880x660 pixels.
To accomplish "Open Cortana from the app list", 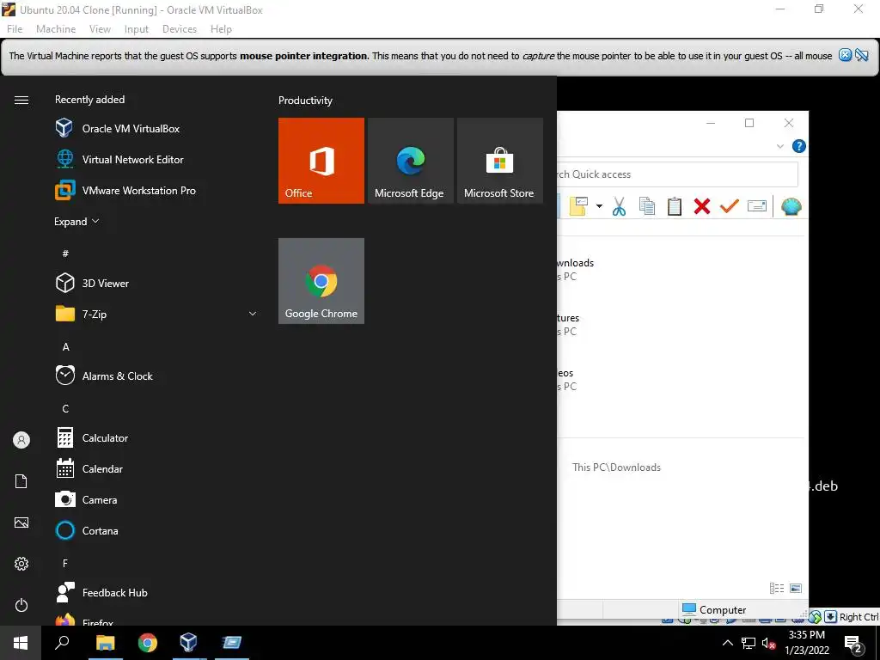I will (x=87, y=530).
